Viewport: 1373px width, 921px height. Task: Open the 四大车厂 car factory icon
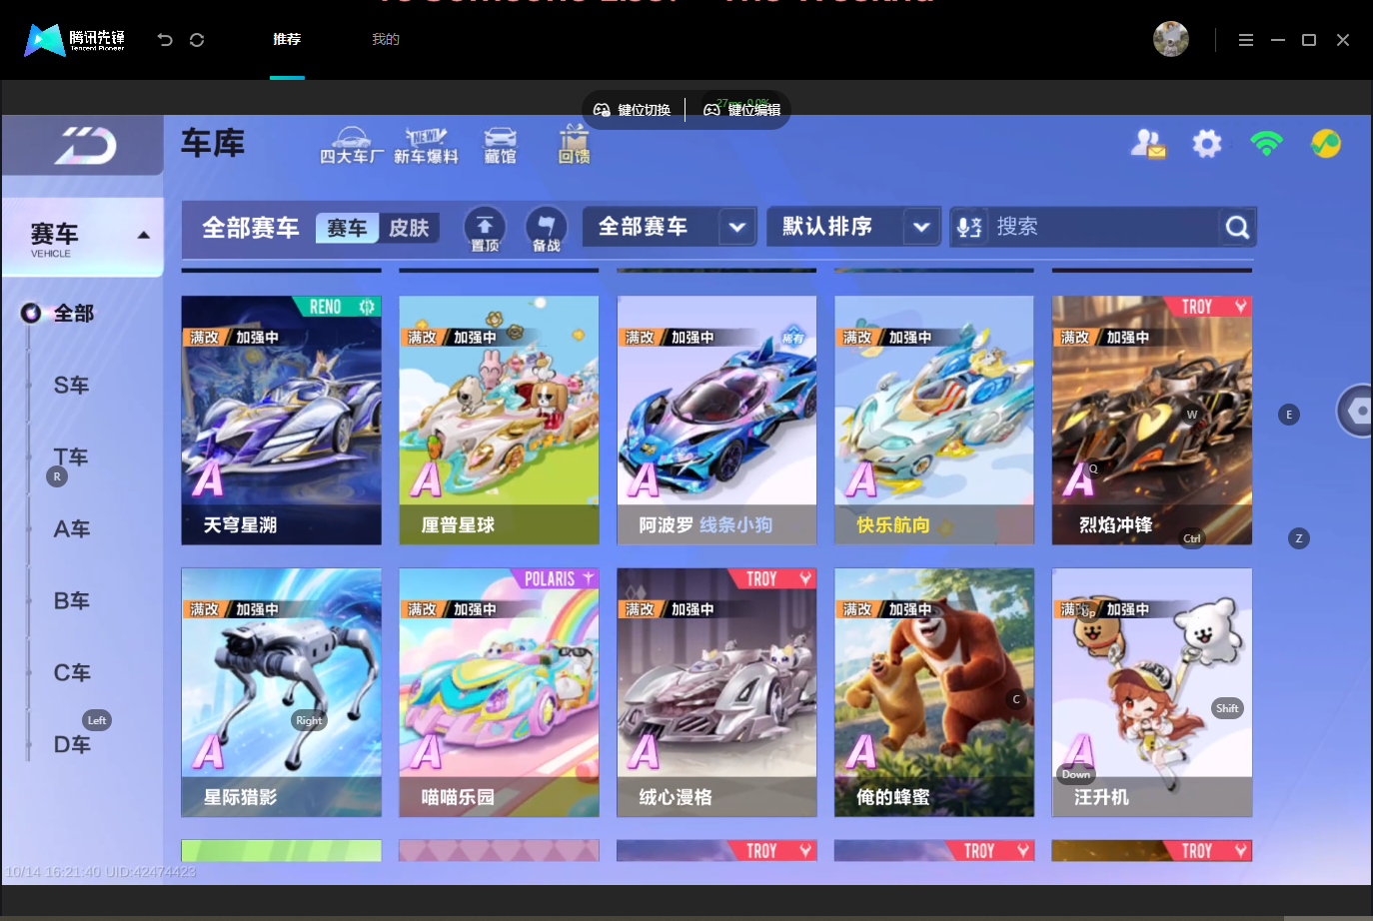351,146
